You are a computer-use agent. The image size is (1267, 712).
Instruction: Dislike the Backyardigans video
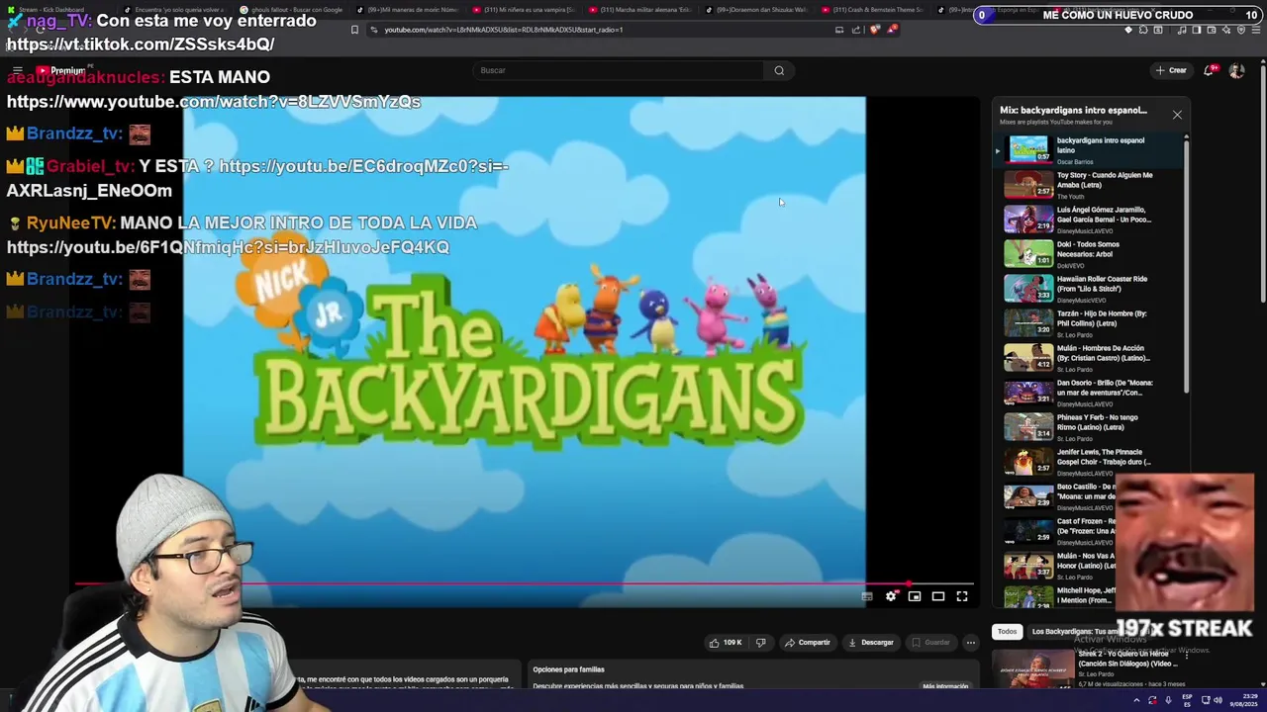[x=760, y=643]
